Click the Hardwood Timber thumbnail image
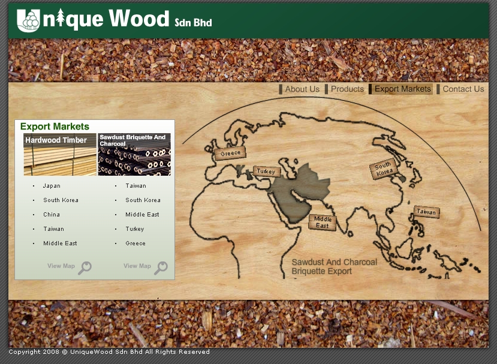The width and height of the screenshot is (497, 364). [60, 155]
